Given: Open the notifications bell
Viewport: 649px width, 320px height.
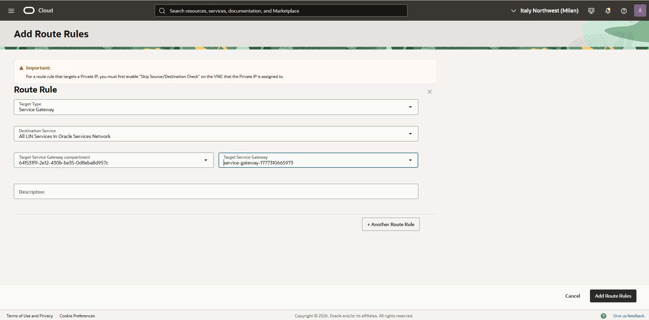Looking at the screenshot, I should (x=608, y=11).
